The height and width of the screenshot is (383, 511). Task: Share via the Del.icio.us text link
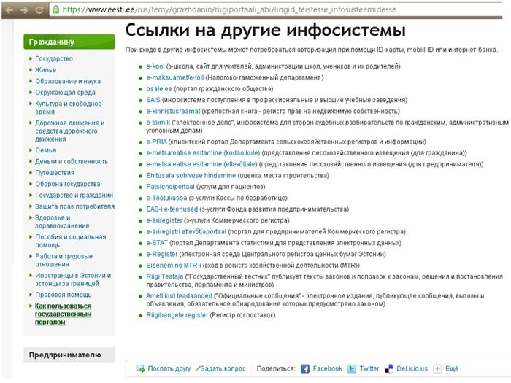point(412,368)
